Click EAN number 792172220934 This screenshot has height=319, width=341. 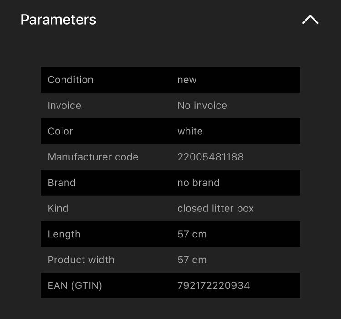[x=213, y=285]
